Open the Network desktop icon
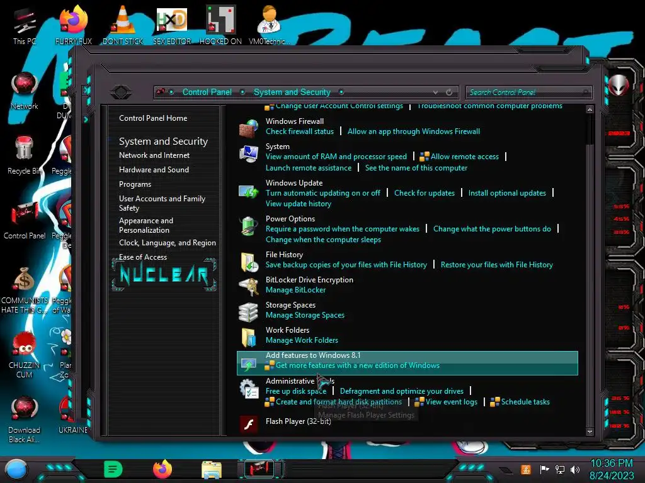This screenshot has width=645, height=483. (x=25, y=91)
